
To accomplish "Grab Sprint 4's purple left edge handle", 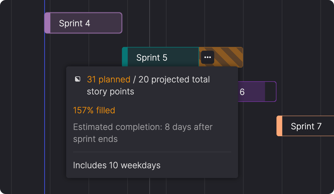I will pyautogui.click(x=47, y=23).
